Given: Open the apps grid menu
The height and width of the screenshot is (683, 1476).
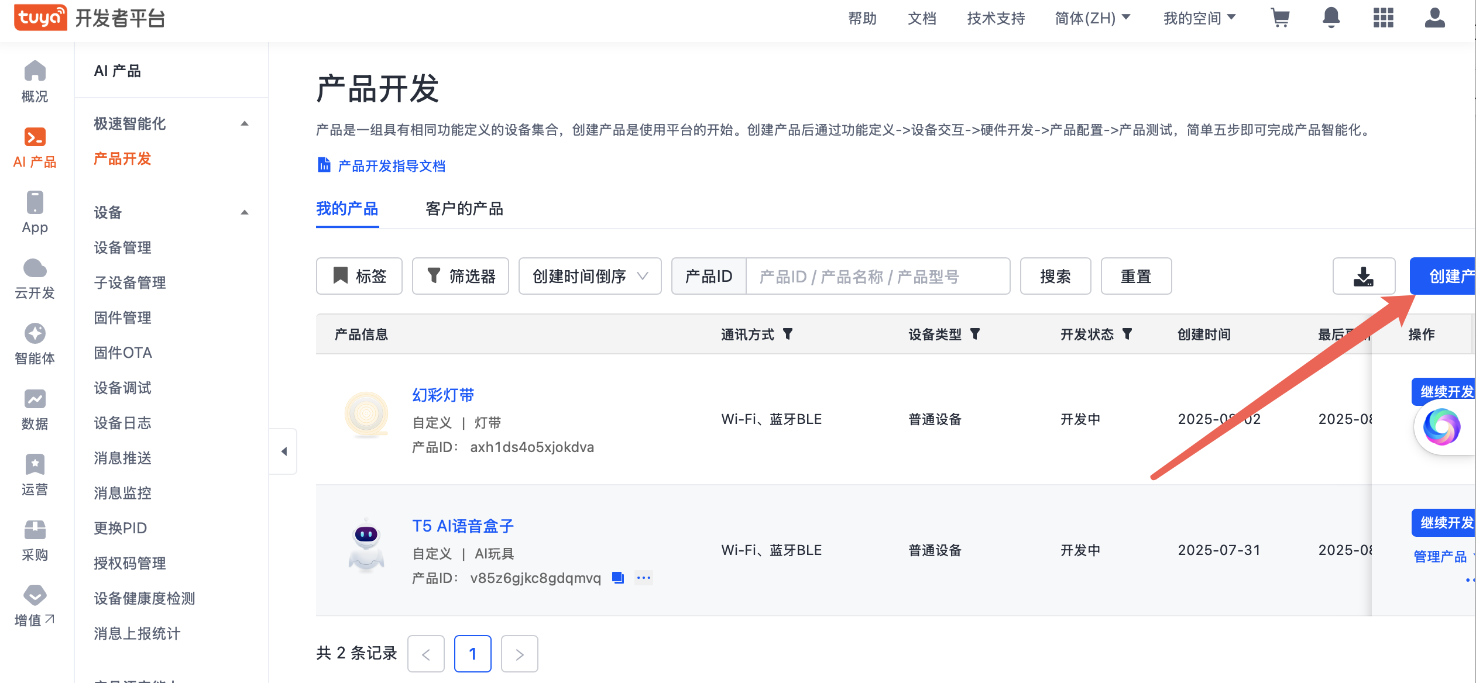Looking at the screenshot, I should point(1383,18).
